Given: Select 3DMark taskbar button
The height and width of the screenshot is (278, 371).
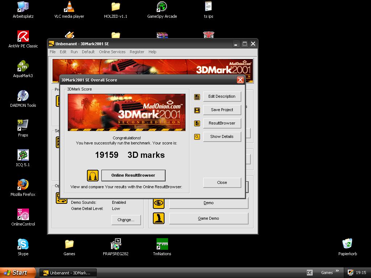Looking at the screenshot, I should click(68, 273).
